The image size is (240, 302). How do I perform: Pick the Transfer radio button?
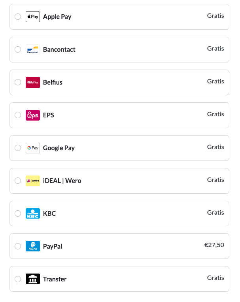tap(18, 279)
